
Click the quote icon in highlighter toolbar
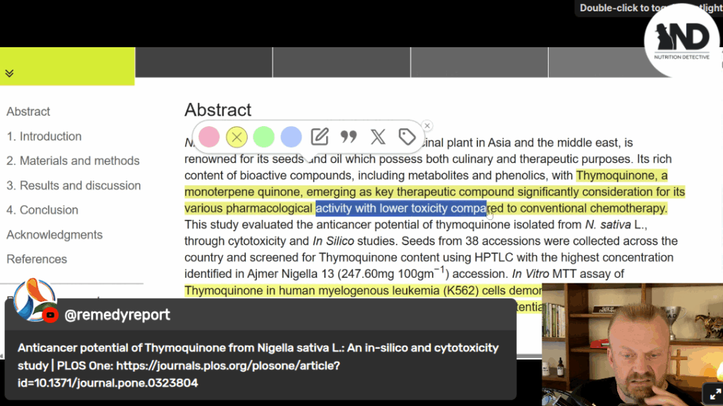coord(349,137)
